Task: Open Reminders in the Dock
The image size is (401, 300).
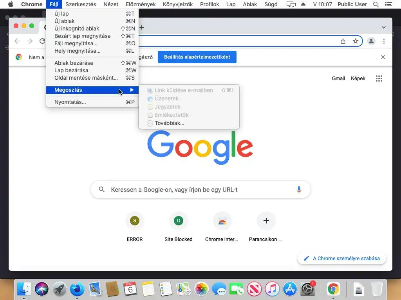Action: point(166,289)
